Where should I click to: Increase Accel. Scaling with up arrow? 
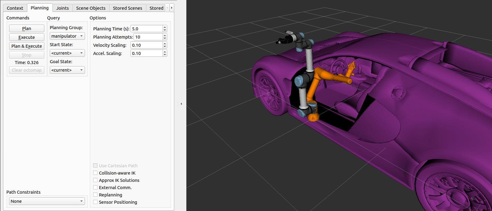tap(165, 52)
